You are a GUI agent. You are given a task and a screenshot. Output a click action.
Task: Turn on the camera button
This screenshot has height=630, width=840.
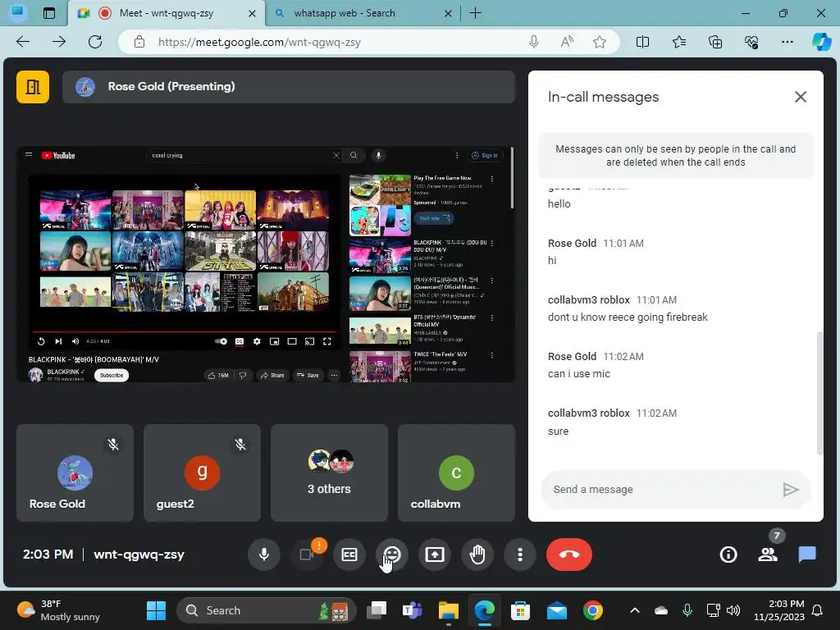[x=307, y=555]
